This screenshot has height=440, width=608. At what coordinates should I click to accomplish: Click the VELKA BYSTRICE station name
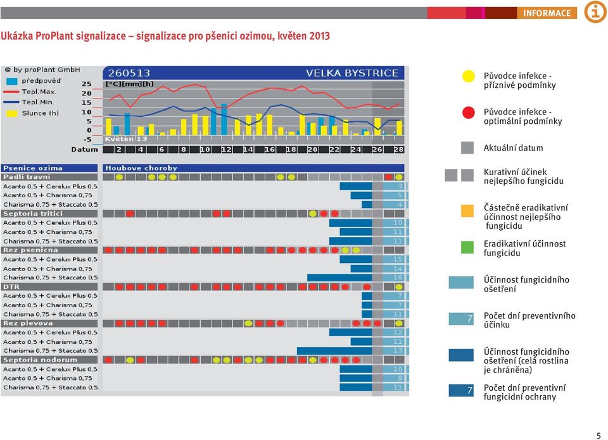pos(351,73)
